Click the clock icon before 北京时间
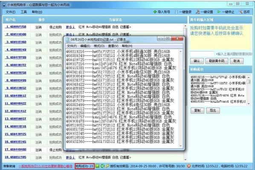 [x=188, y=166]
